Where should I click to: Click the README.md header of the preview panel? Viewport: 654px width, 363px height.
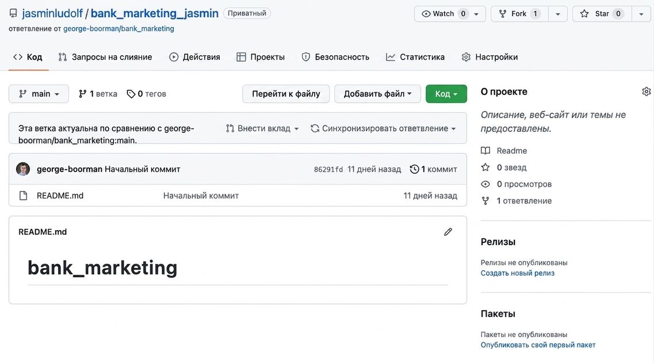43,232
